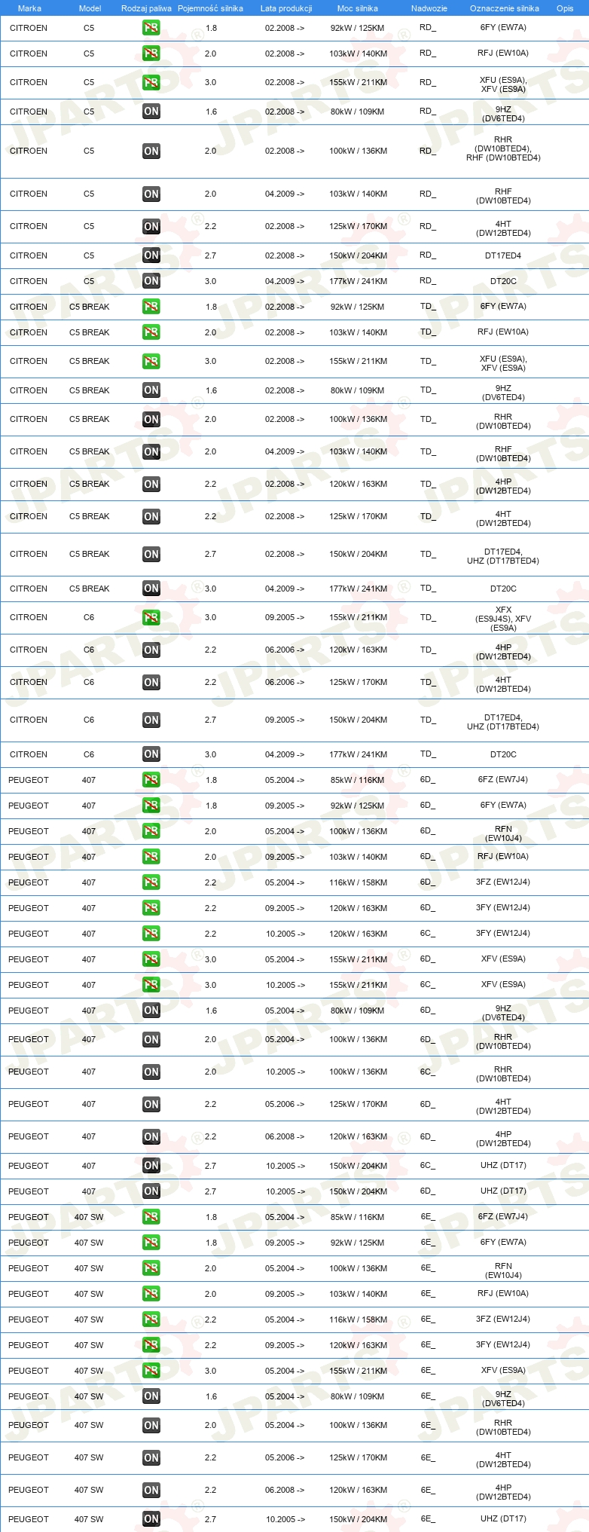Click the 'Nadwozie' column header

pyautogui.click(x=429, y=8)
